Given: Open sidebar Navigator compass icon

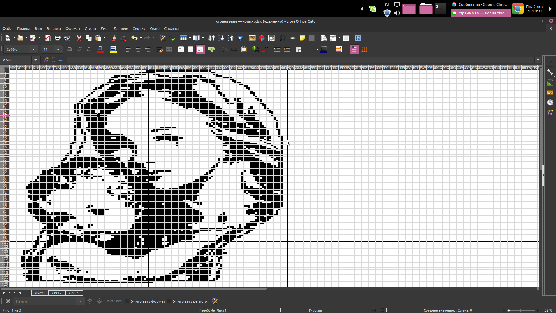Looking at the screenshot, I should coord(550,103).
